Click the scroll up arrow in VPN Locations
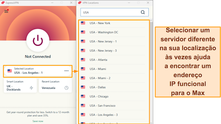The height and width of the screenshot is (124, 221). 151,20
